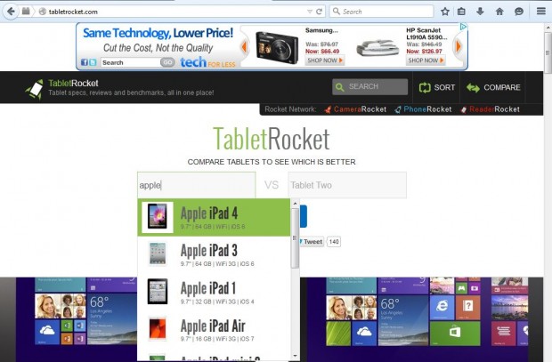Click the browser Search box
The height and width of the screenshot is (362, 552).
pyautogui.click(x=381, y=12)
